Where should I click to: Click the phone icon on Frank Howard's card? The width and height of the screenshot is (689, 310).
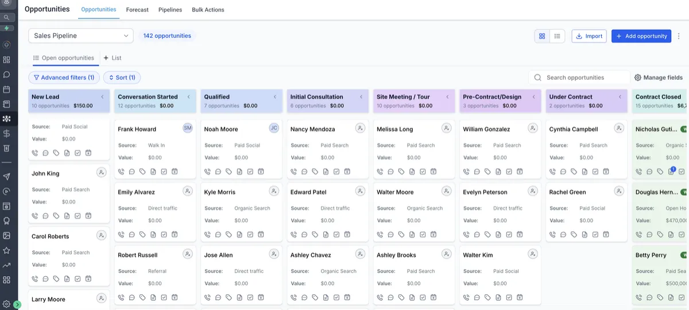coord(121,171)
